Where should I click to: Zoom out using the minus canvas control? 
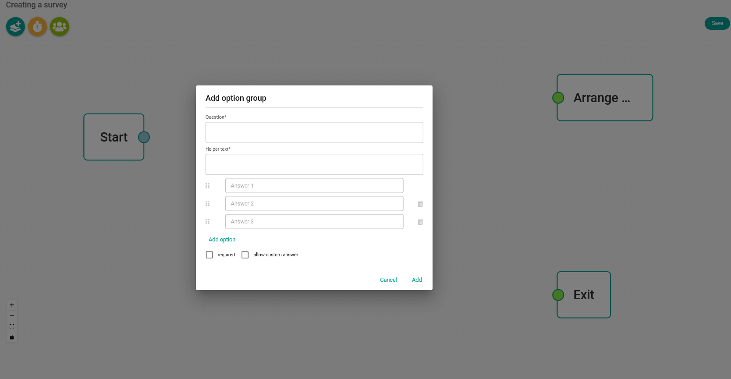point(12,315)
